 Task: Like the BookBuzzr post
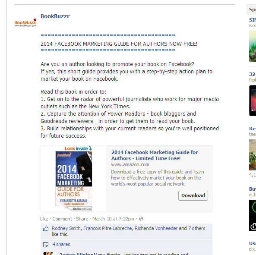(44, 219)
